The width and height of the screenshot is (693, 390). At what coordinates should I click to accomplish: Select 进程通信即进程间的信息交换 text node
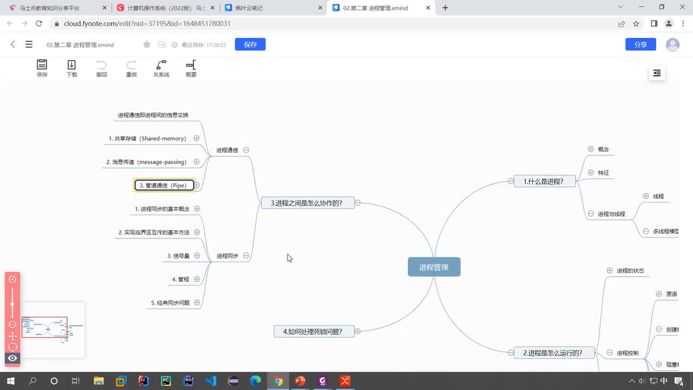tap(153, 115)
